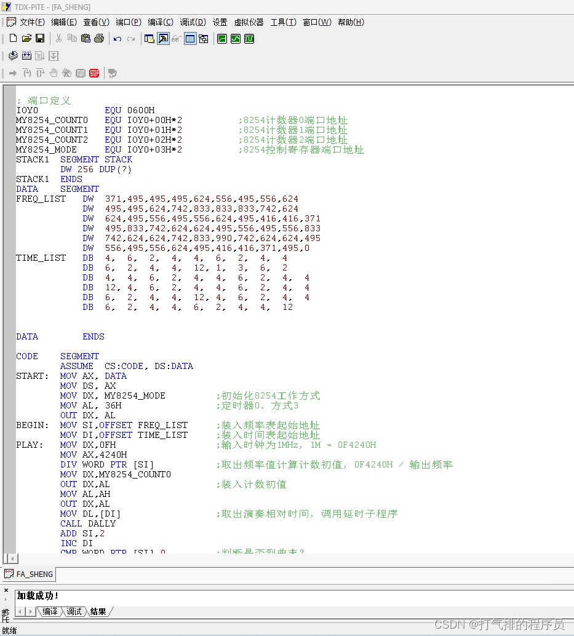The width and height of the screenshot is (574, 636).
Task: Run the program with the RUN icon
Action: pyautogui.click(x=80, y=73)
